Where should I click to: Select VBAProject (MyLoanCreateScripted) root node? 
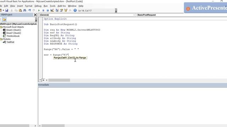18,24
